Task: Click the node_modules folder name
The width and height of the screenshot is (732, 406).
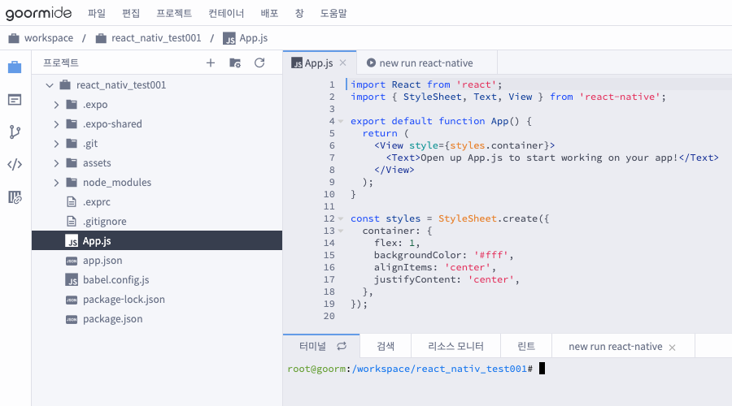Action: pos(117,183)
